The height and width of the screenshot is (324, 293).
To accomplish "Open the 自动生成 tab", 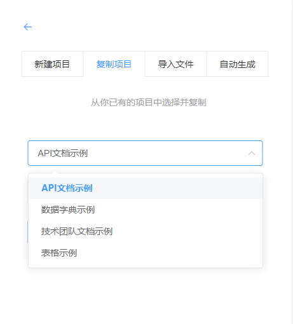I will (x=237, y=64).
